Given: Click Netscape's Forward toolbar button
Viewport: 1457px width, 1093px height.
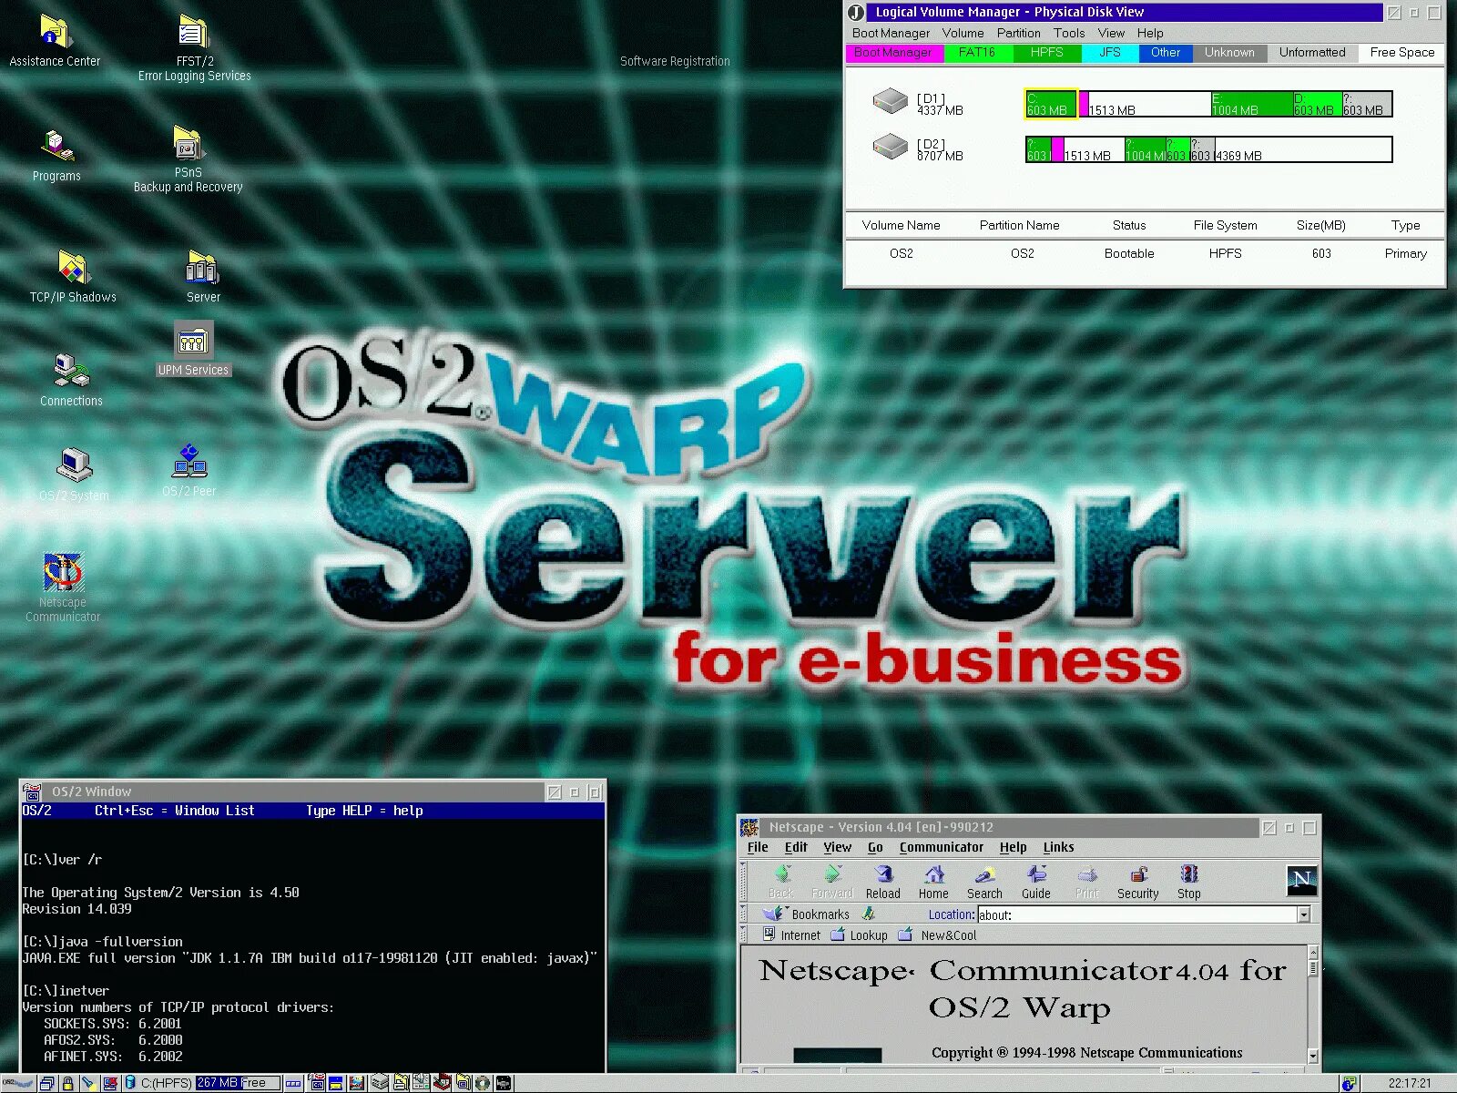Looking at the screenshot, I should [x=832, y=882].
